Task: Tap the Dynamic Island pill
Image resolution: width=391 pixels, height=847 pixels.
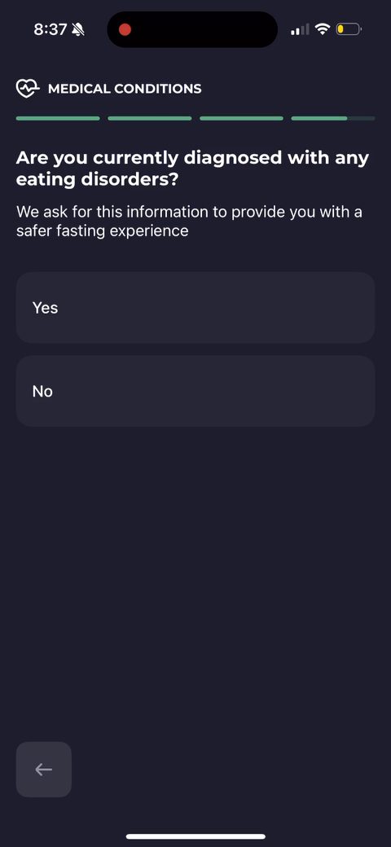Action: [x=192, y=29]
